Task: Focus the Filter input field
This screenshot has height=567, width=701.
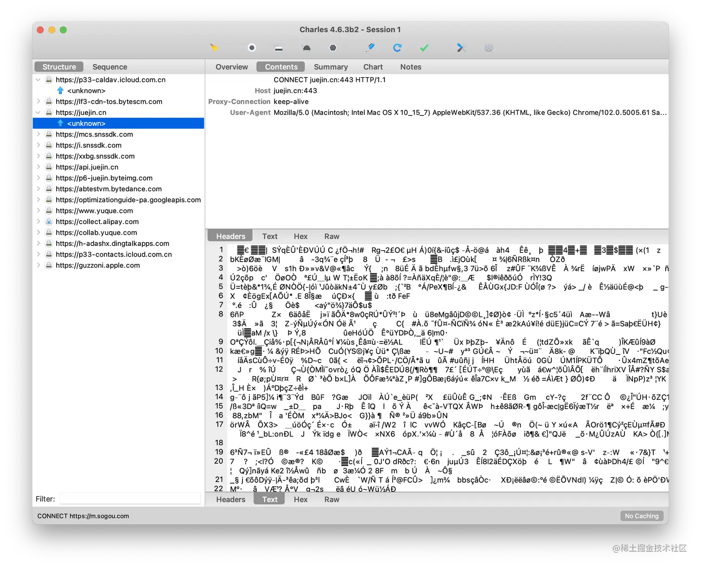Action: click(130, 499)
